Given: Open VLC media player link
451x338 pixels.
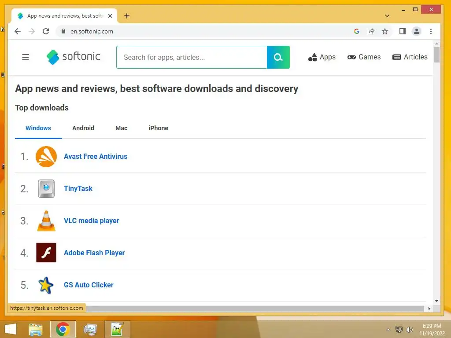Looking at the screenshot, I should tap(92, 221).
